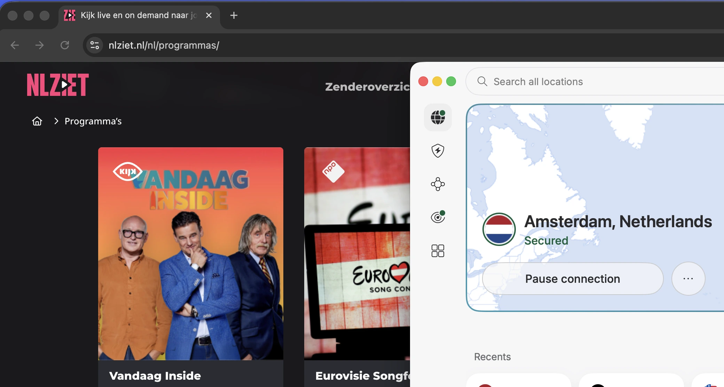Reload the nlziet.nl page
The width and height of the screenshot is (724, 387).
click(x=65, y=45)
